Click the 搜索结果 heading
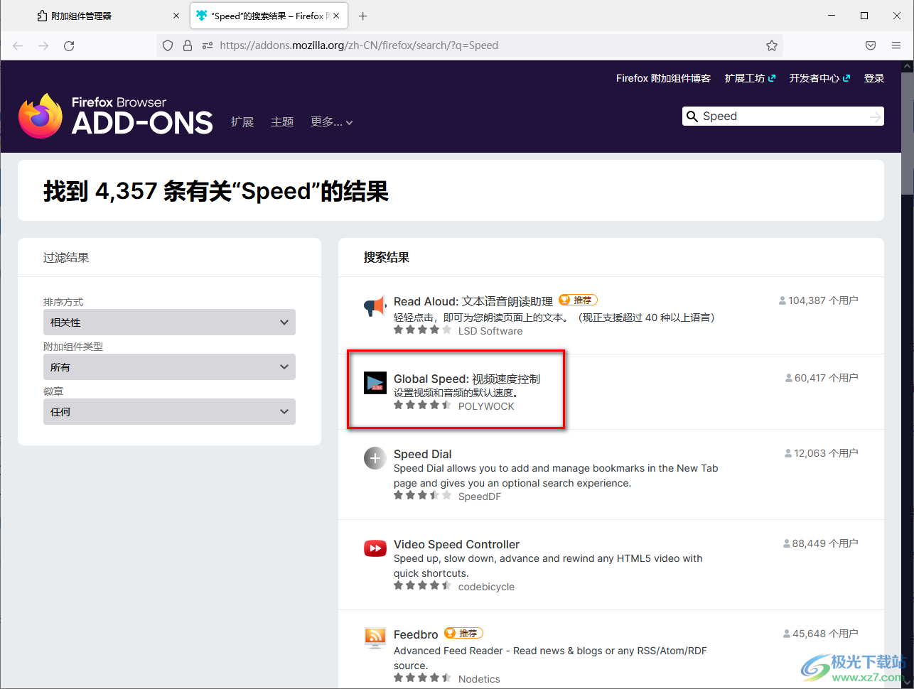 pyautogui.click(x=387, y=257)
